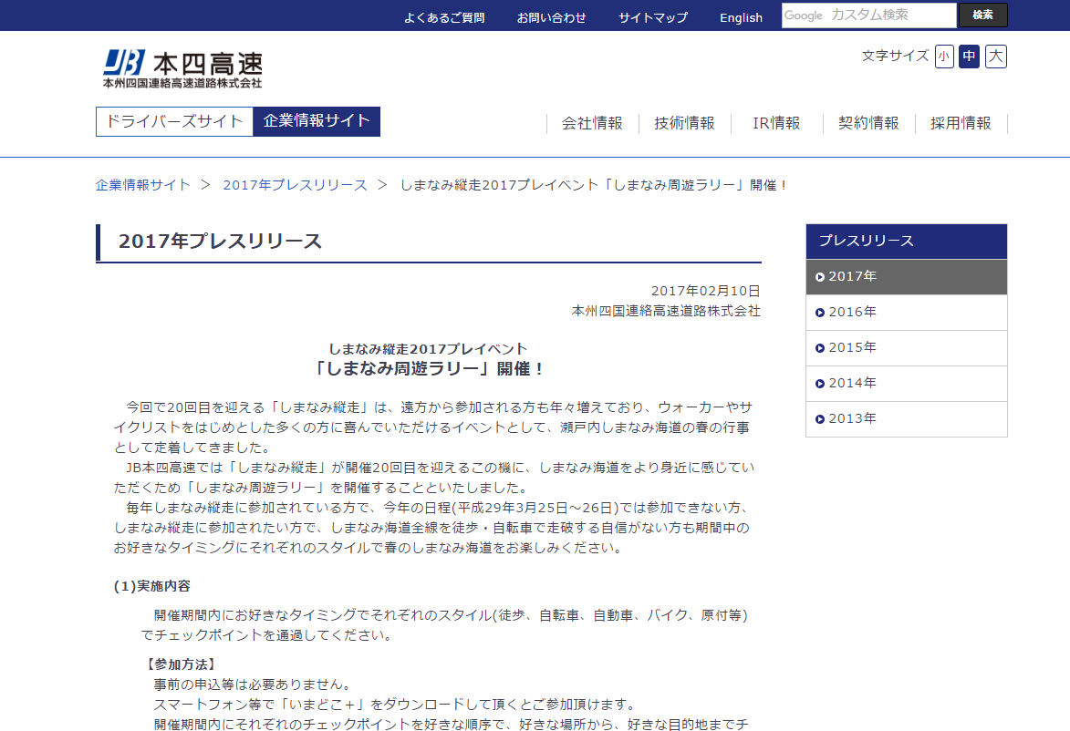Viewport: 1070px width, 731px height.
Task: Open the 採用情報 menu
Action: tap(961, 123)
